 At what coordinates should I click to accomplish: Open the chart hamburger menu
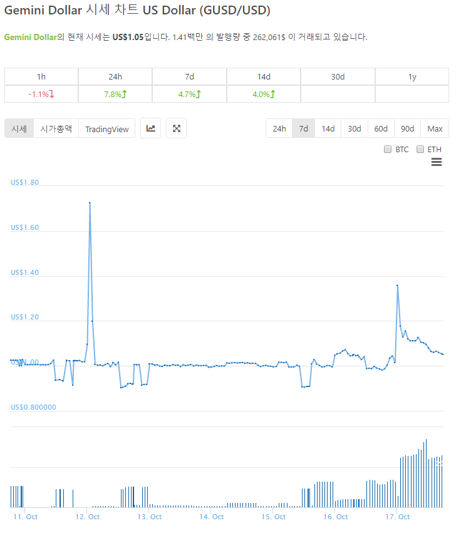click(x=437, y=162)
